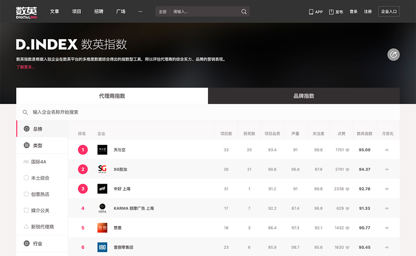Expand 类型 category in sidebar
Viewport: 416px width, 256px height.
point(42,145)
